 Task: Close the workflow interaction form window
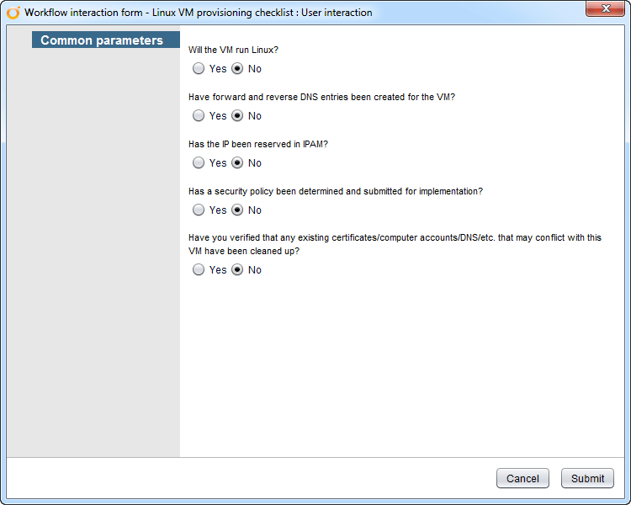coord(604,8)
